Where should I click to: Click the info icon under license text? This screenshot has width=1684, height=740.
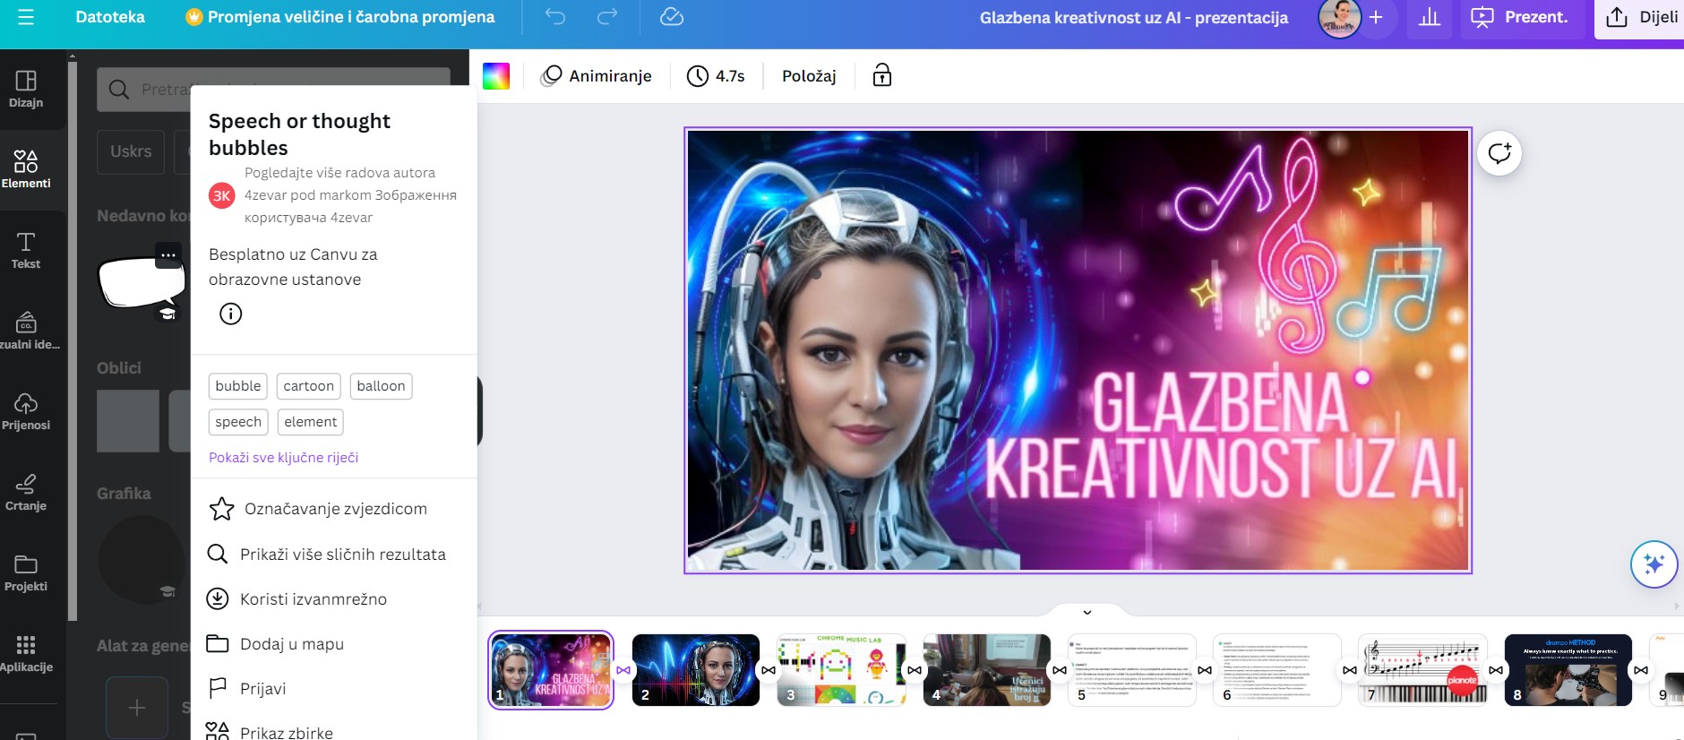[230, 314]
